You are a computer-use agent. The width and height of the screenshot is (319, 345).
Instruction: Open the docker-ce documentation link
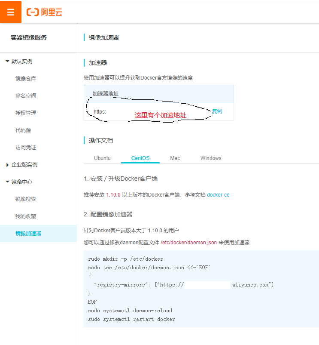(218, 195)
